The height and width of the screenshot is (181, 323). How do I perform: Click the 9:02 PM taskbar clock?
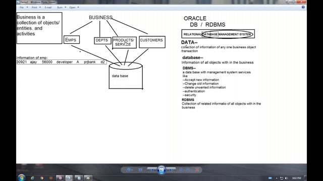point(297,178)
